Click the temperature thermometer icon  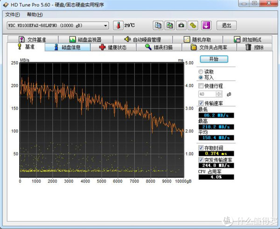pyautogui.click(x=118, y=26)
